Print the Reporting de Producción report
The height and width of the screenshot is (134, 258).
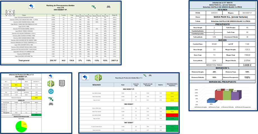tap(150, 75)
